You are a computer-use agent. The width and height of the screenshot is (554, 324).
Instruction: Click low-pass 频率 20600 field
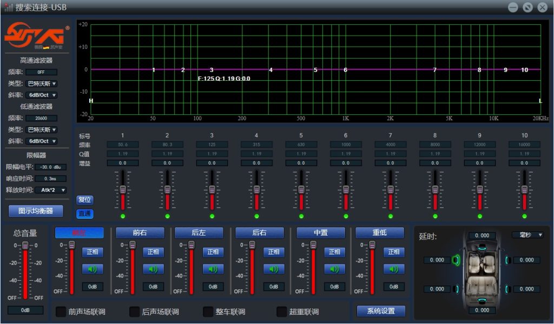(41, 118)
